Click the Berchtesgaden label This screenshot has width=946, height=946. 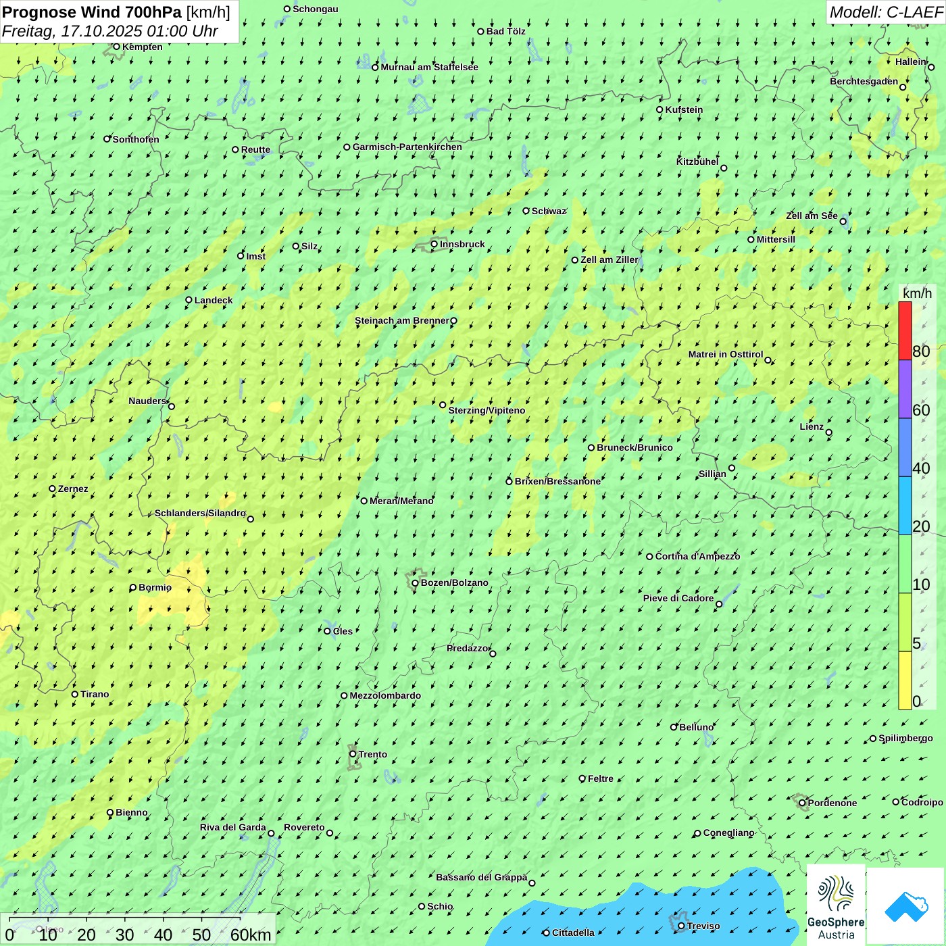(864, 81)
